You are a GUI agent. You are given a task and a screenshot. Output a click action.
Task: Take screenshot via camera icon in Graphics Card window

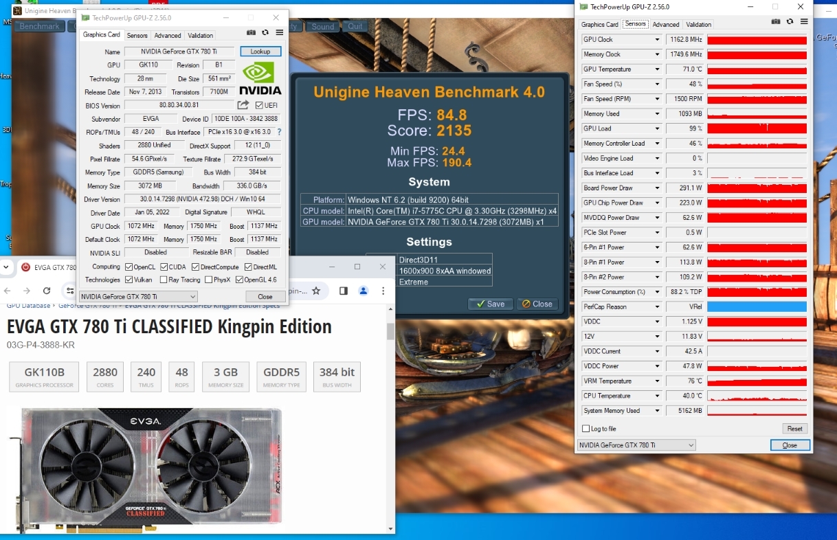tap(252, 32)
